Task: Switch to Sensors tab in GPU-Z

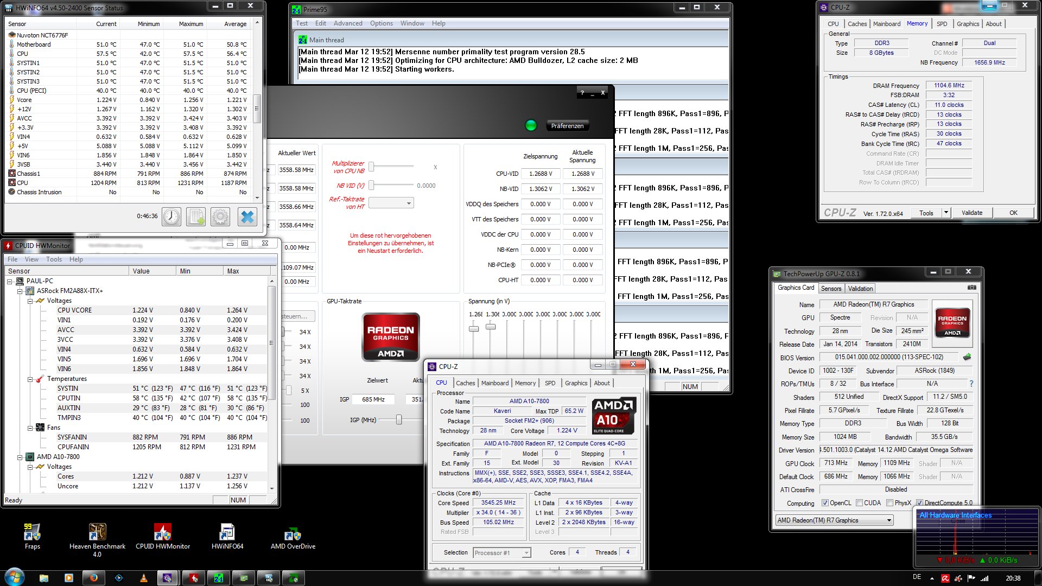Action: 831,289
